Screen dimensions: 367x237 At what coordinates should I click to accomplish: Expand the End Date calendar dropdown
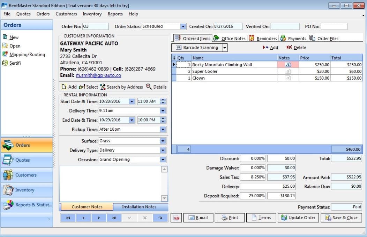coord(132,120)
